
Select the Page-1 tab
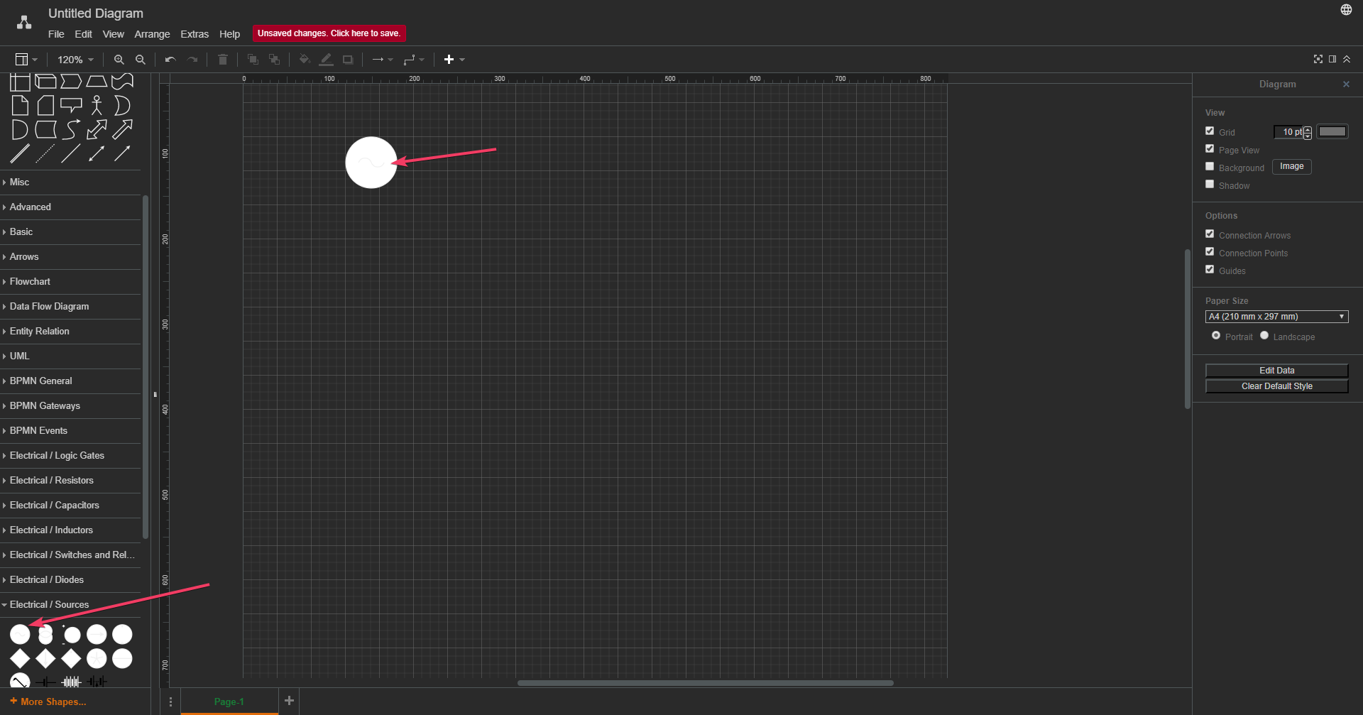(x=229, y=702)
